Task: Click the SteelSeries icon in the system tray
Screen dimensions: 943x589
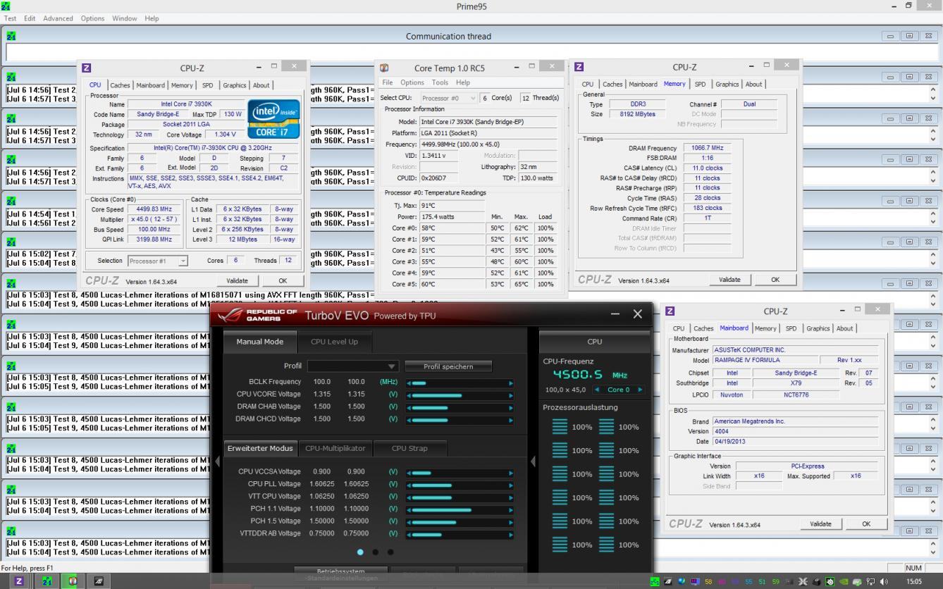Action: (x=830, y=582)
